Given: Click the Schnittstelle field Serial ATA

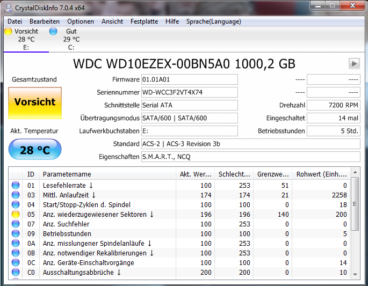Looking at the screenshot, I should tap(190, 105).
